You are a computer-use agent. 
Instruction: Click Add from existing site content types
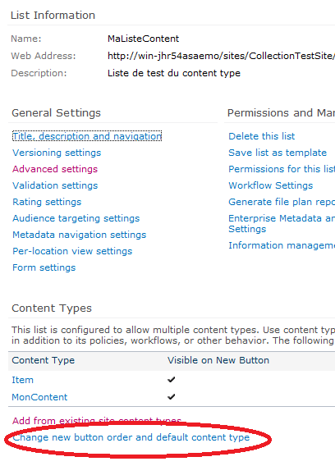97,421
